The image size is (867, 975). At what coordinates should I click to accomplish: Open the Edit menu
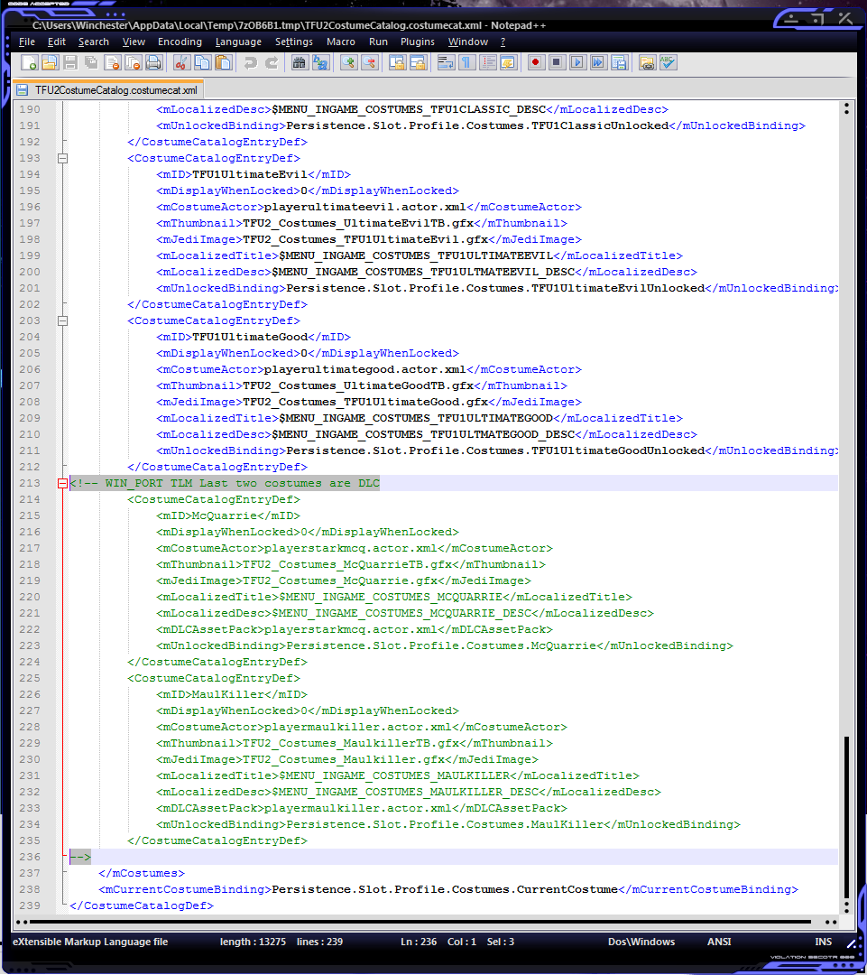(x=57, y=42)
